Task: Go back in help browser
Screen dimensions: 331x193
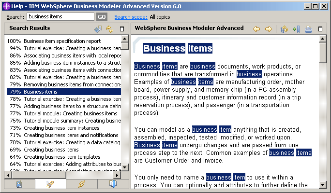Action: [256, 29]
